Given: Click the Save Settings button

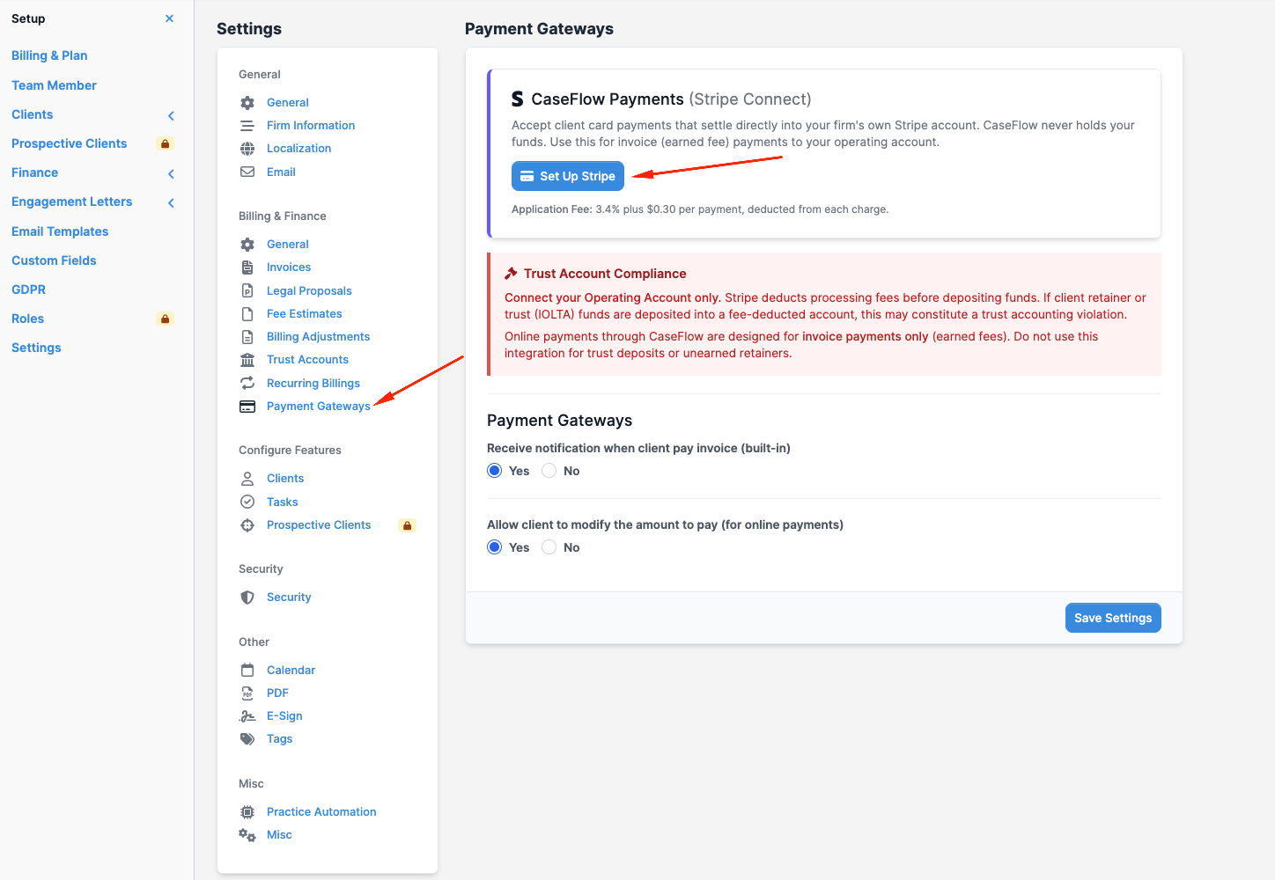Looking at the screenshot, I should (x=1113, y=618).
